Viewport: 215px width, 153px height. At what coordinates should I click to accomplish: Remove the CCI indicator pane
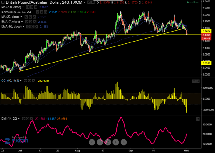[33, 81]
